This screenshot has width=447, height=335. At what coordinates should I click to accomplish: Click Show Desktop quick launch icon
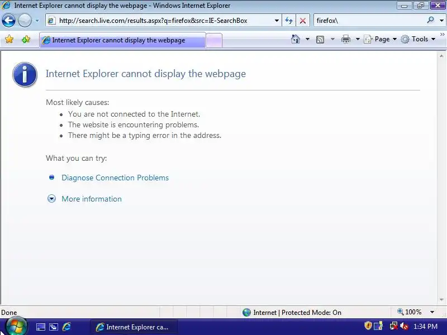40,327
